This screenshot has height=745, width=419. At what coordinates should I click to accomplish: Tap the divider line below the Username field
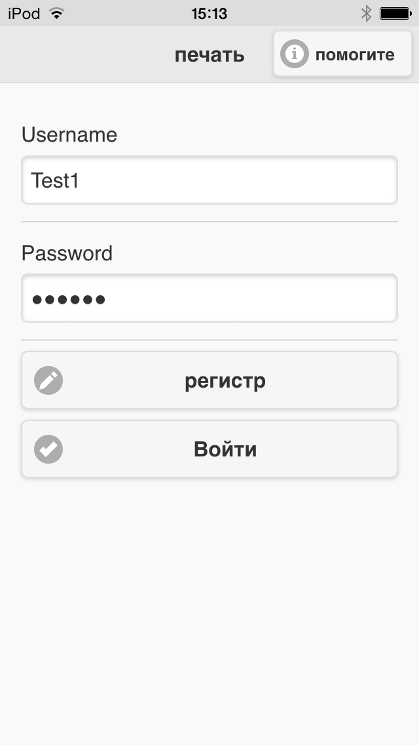pyautogui.click(x=209, y=222)
